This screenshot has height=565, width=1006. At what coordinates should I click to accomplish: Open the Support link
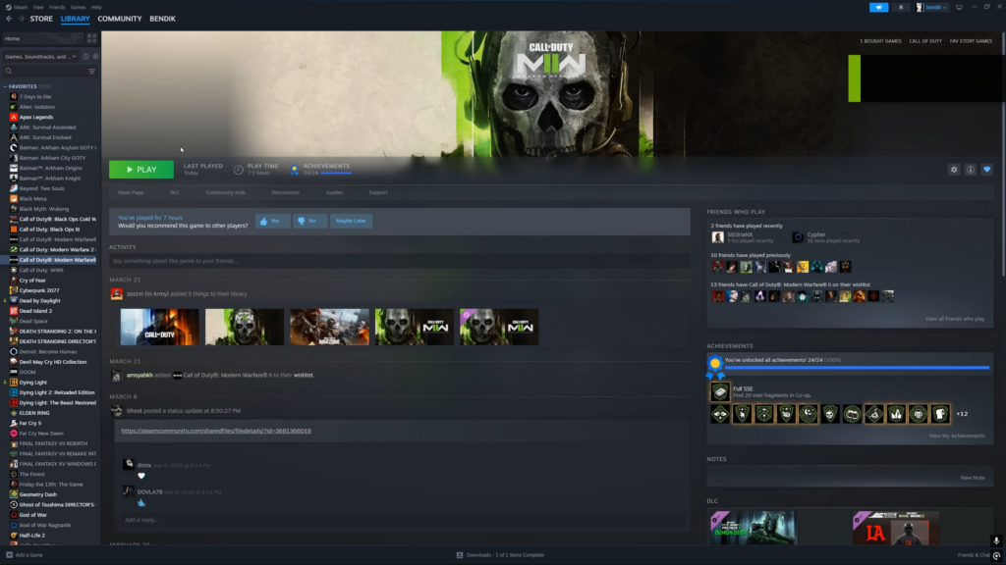[x=378, y=192]
